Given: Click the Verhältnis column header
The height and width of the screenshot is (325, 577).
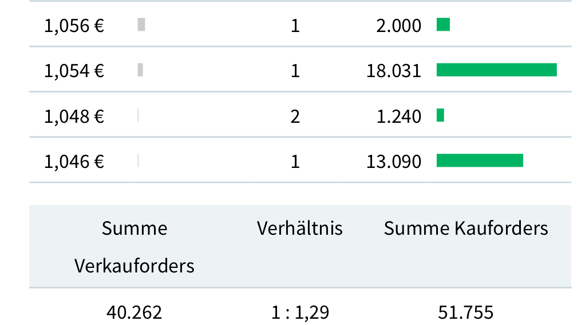Looking at the screenshot, I should coord(299,228).
